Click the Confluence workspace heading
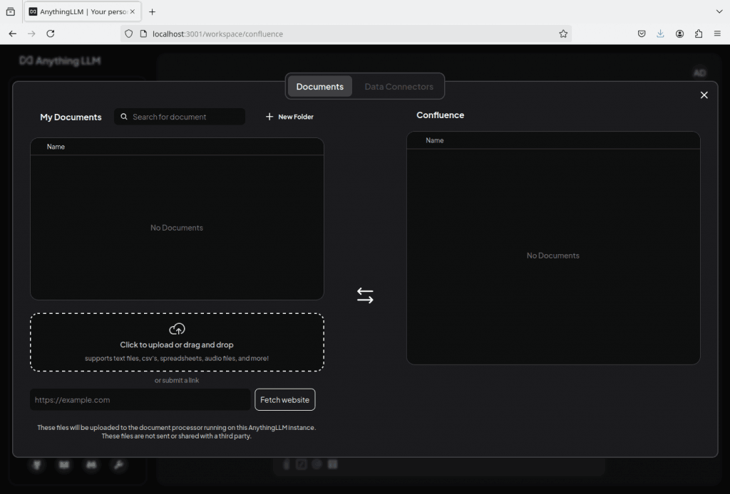The width and height of the screenshot is (730, 494). click(441, 115)
